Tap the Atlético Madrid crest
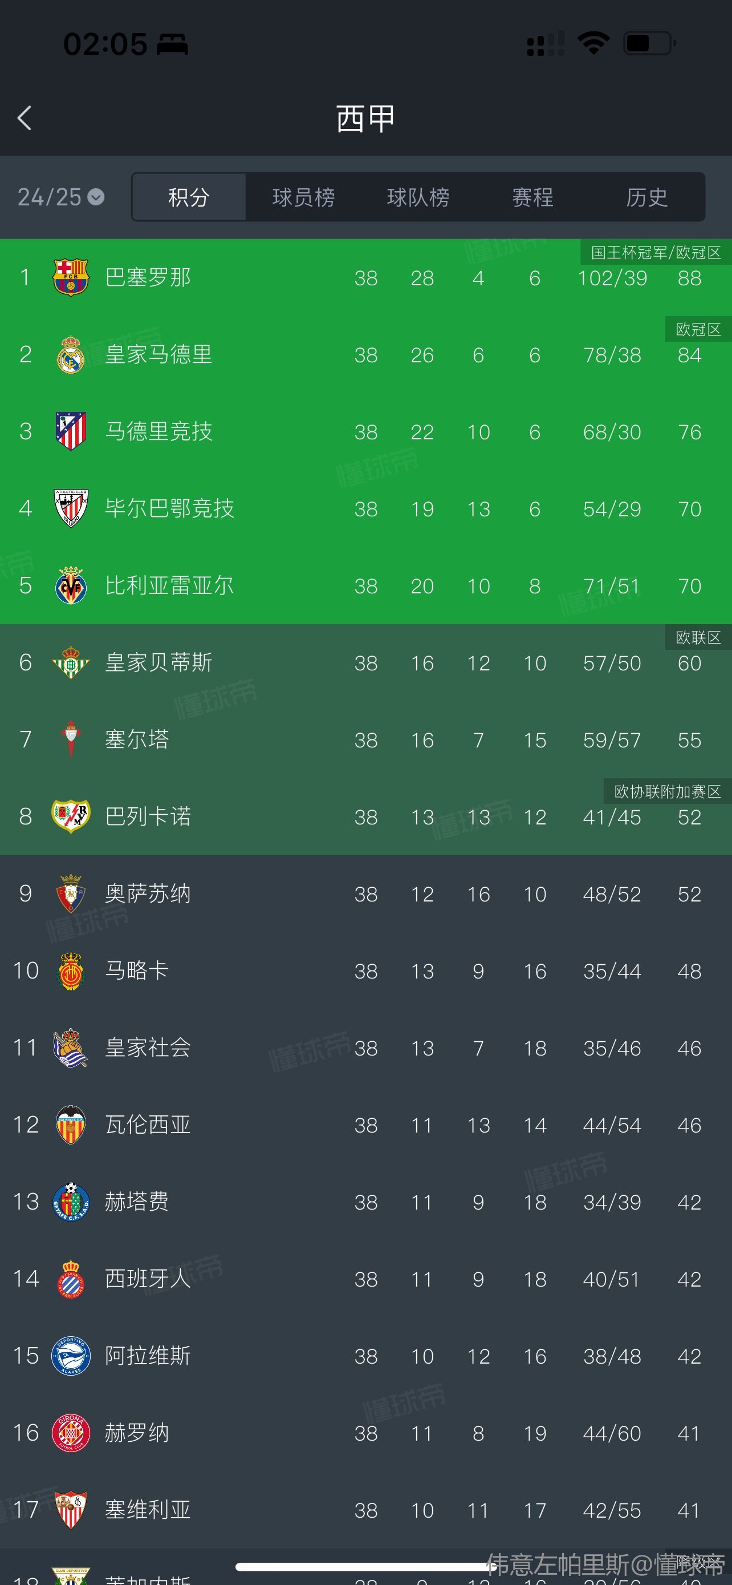The image size is (732, 1585). click(71, 431)
